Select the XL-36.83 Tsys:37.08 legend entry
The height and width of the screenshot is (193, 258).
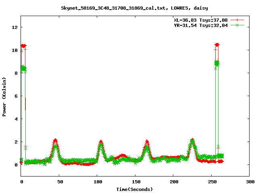201,20
